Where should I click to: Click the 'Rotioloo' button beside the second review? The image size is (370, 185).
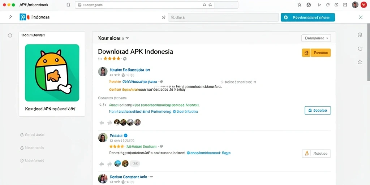[317, 153]
